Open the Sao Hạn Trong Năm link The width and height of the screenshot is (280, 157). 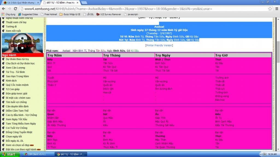pos(17,76)
